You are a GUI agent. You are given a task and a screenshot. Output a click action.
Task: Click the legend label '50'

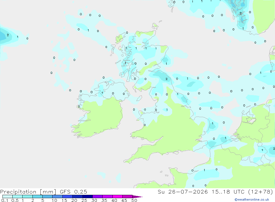point(134,200)
